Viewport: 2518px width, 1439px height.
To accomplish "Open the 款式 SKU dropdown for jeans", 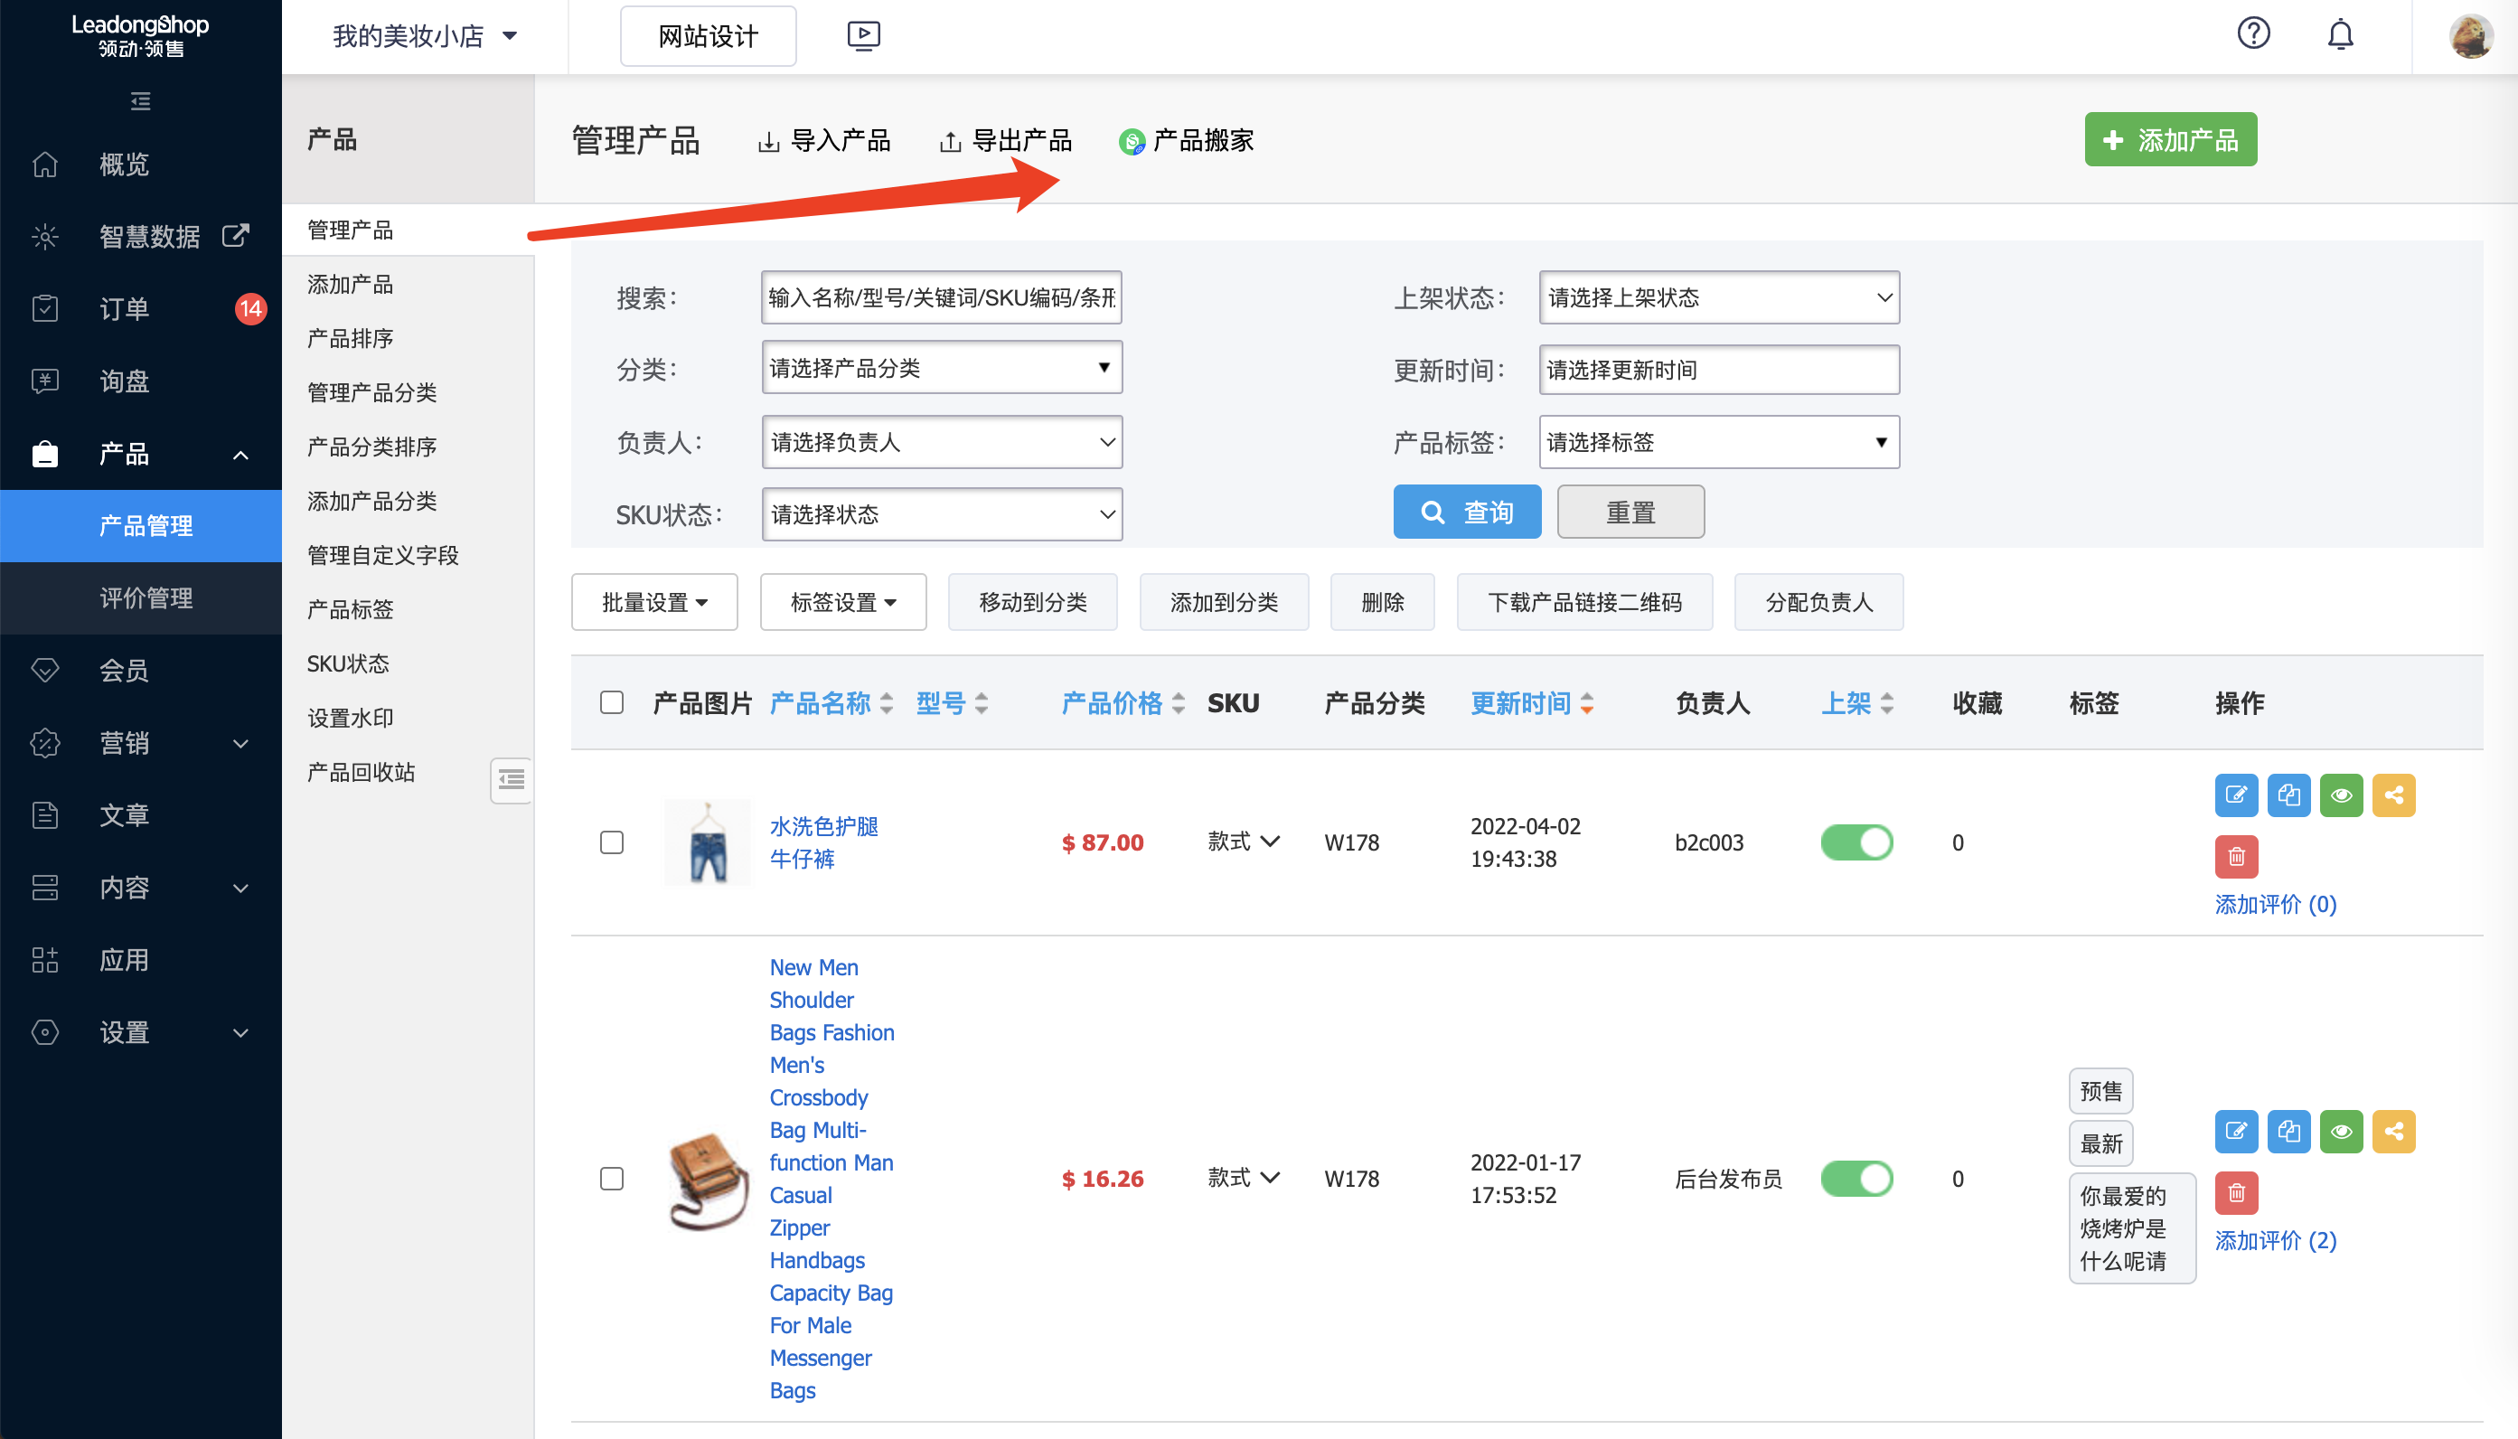I will pyautogui.click(x=1244, y=842).
